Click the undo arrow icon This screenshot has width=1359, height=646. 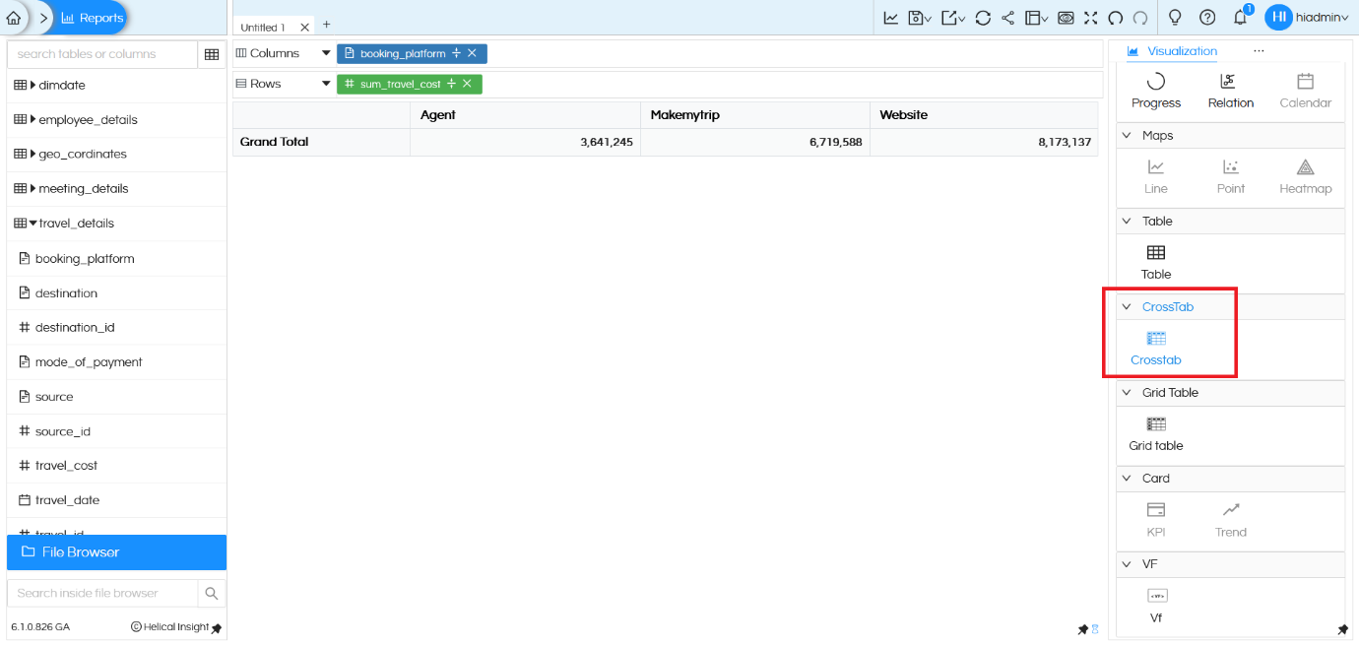pos(1116,18)
